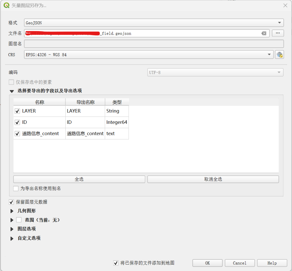This screenshot has width=292, height=271.
Task: Clear the file name with the X icon
Action: point(264,33)
